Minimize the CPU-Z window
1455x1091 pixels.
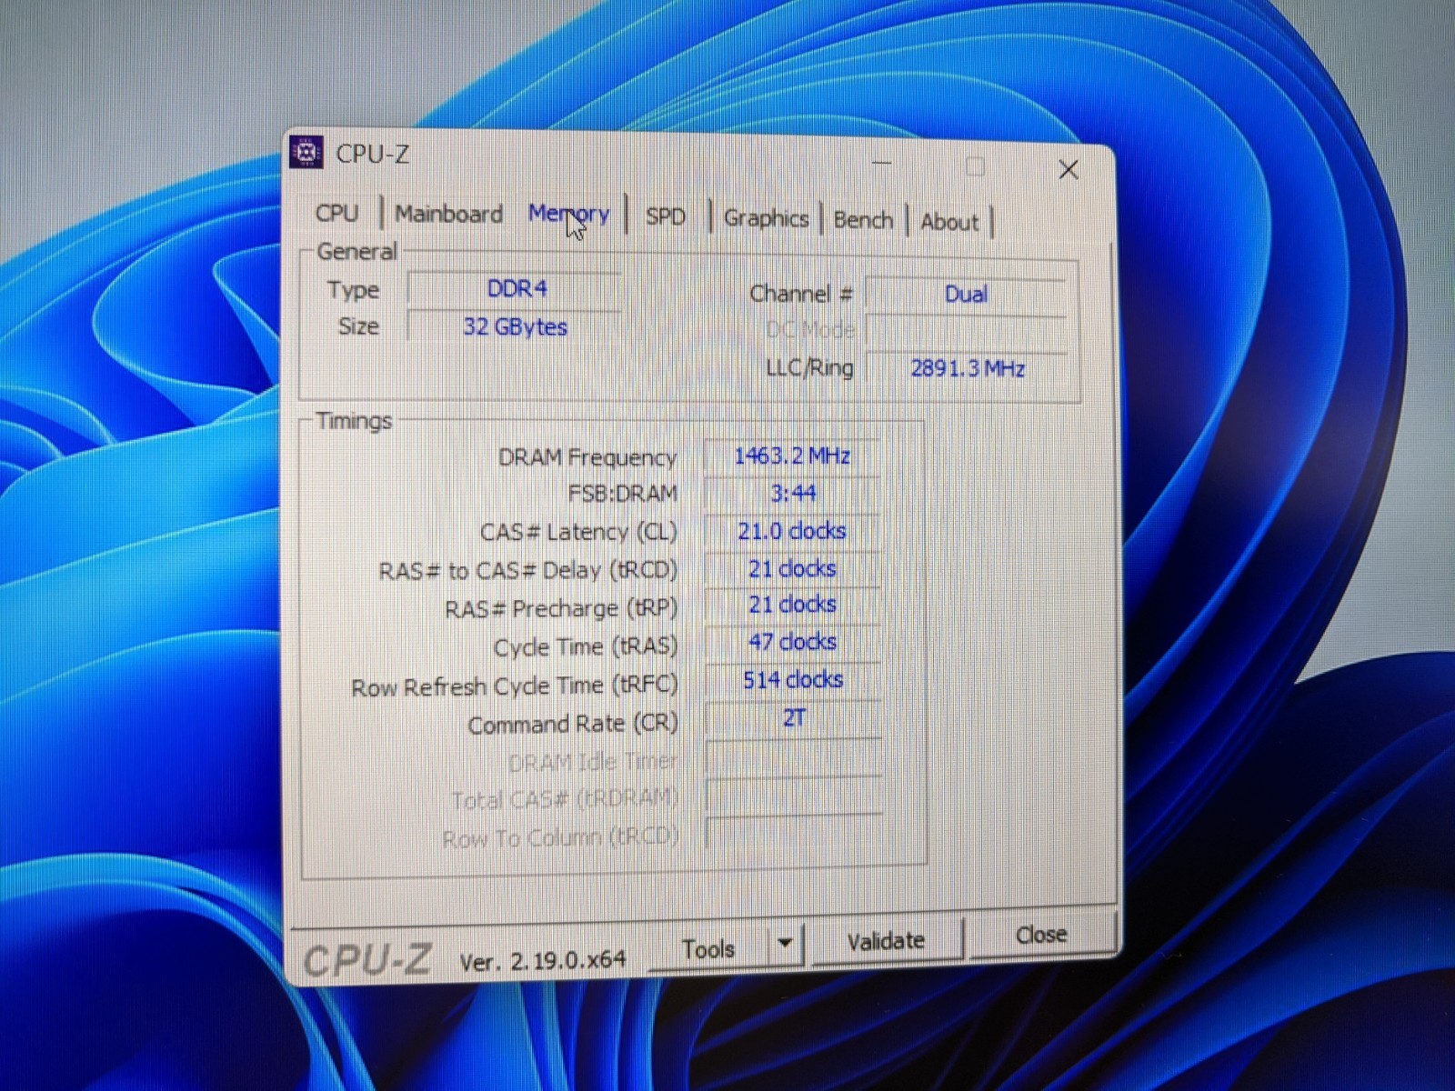(881, 164)
